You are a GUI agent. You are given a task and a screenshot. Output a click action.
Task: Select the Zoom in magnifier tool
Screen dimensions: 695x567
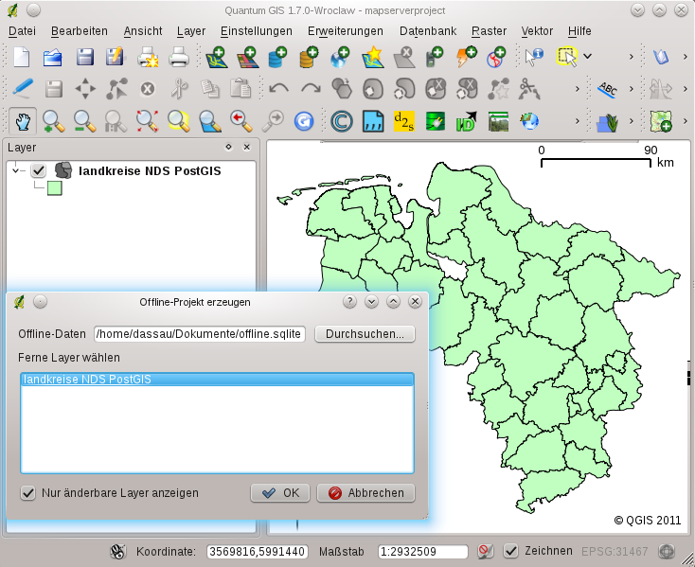(x=53, y=121)
